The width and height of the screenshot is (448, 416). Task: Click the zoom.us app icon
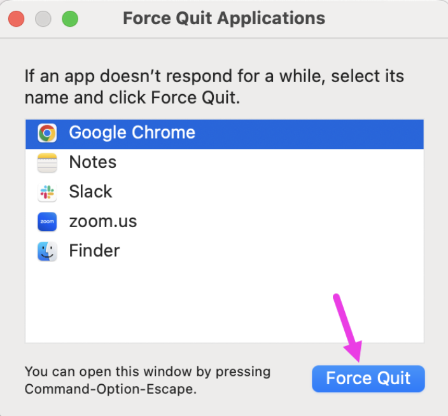[x=46, y=221]
